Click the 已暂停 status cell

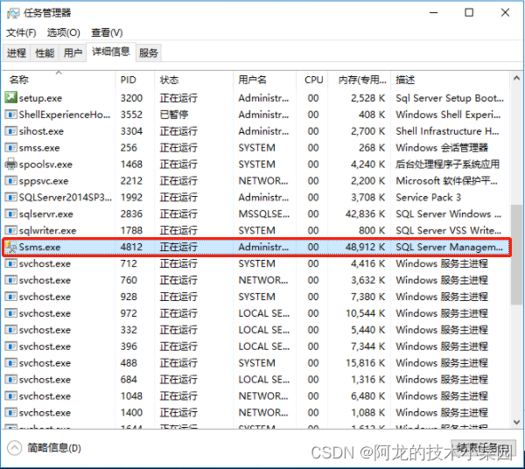(174, 115)
